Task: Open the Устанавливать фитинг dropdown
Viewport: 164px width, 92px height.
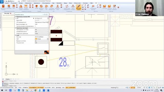Action: tap(48, 32)
